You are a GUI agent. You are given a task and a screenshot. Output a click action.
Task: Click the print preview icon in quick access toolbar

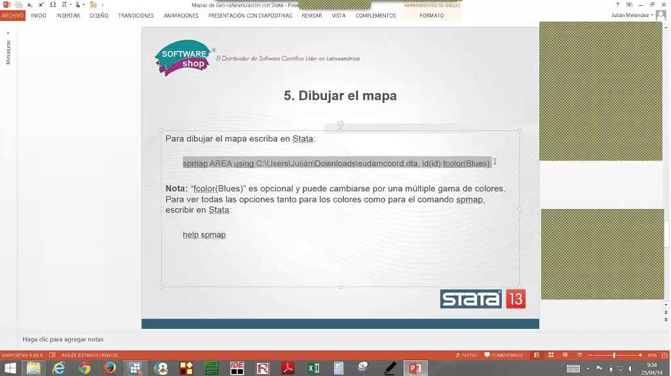[18, 5]
